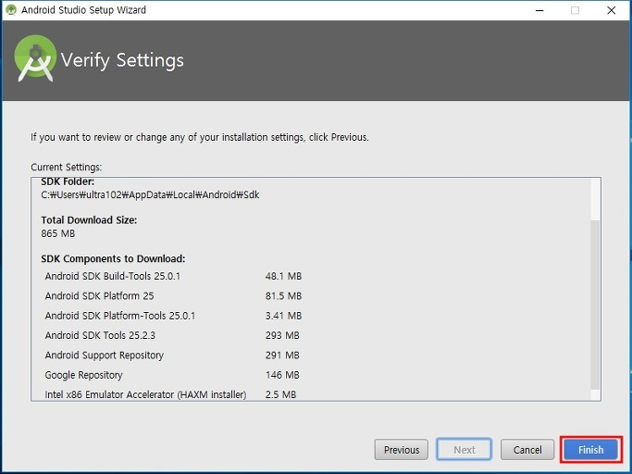The image size is (632, 474).
Task: Go back with the Previous button
Action: 402,449
